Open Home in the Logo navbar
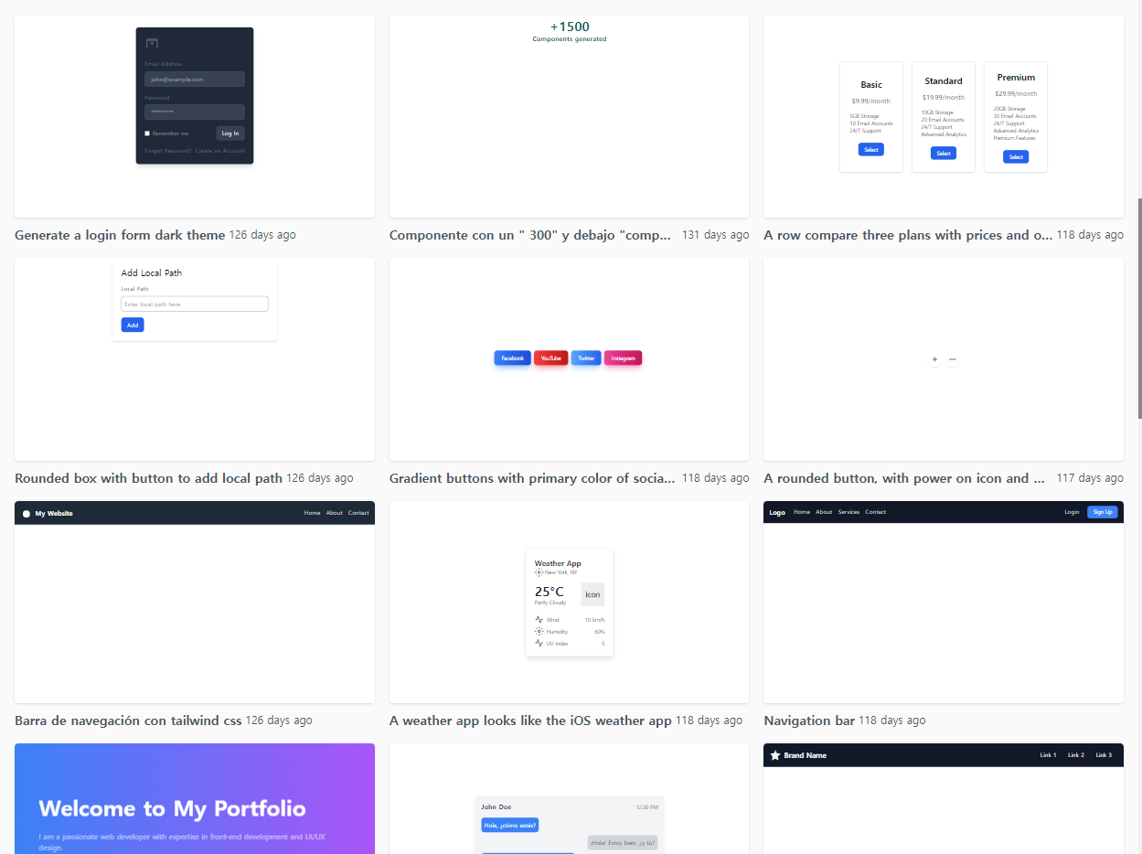 pyautogui.click(x=802, y=512)
